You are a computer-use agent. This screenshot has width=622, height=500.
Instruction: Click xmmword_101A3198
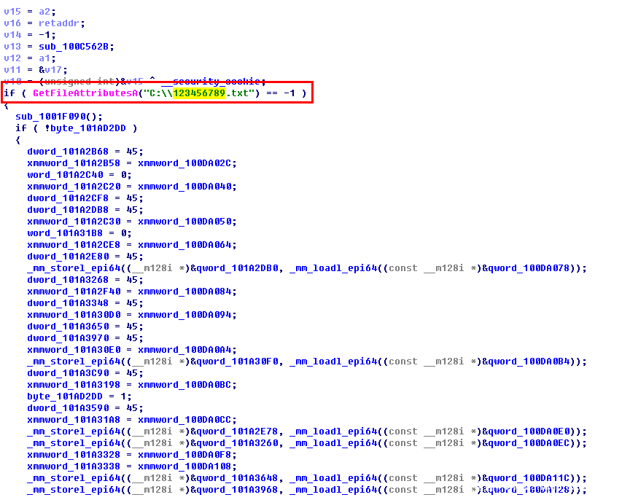point(74,385)
